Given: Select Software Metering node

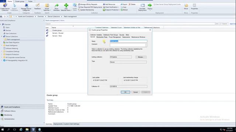Looking at the screenshot, I should point(12,48).
